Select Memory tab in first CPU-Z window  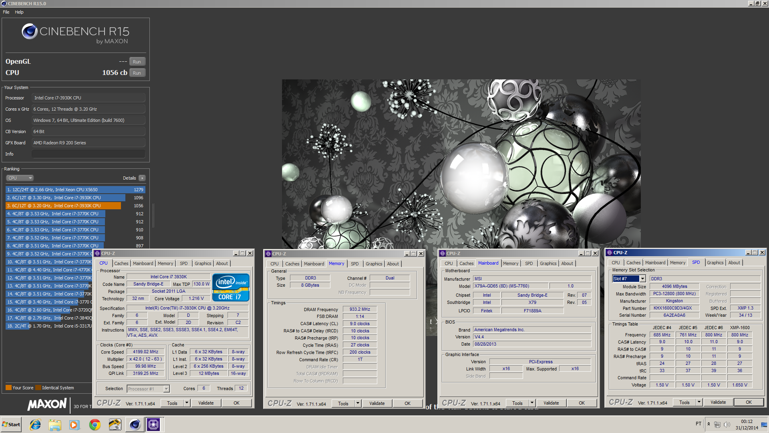(165, 263)
